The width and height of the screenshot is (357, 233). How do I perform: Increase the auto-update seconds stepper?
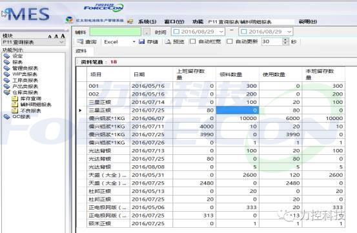click(x=285, y=40)
